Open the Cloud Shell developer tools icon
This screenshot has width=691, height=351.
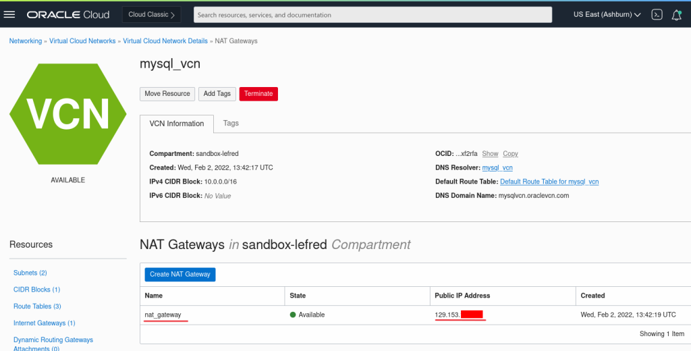(657, 15)
